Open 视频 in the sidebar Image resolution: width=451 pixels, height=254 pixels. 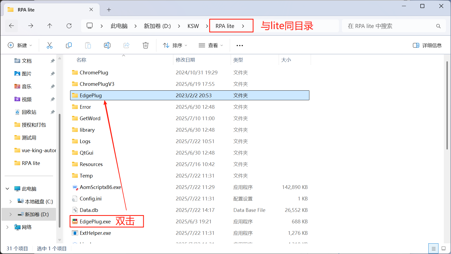pos(26,99)
